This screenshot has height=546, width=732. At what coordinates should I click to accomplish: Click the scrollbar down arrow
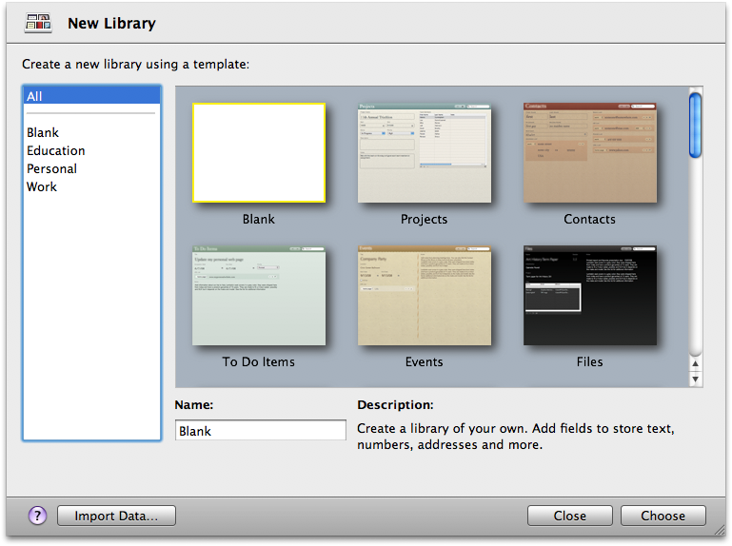click(696, 379)
